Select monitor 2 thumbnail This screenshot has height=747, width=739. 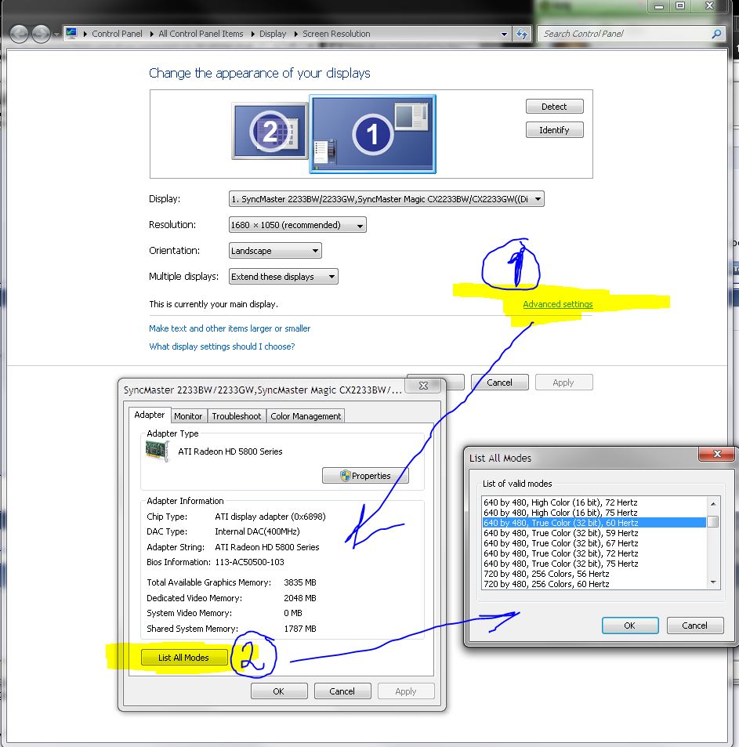270,132
